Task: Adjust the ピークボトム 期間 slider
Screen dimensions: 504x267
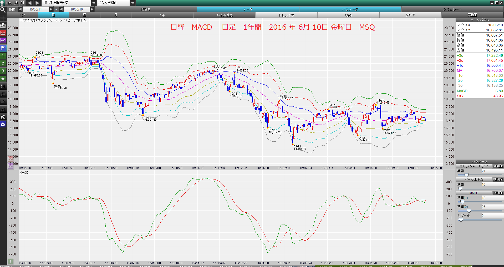Action: (460, 188)
